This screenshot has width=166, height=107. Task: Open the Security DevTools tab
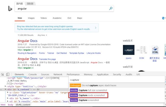click(x=117, y=75)
